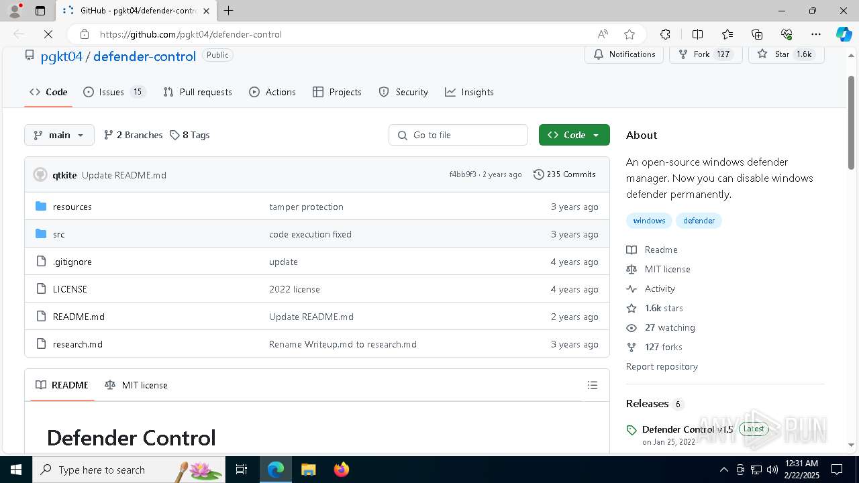Open the LICENSE file
Screen dimensions: 859x483
(70, 289)
